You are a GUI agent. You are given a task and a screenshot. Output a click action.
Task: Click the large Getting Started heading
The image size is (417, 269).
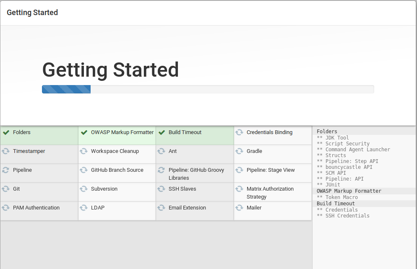coord(111,70)
